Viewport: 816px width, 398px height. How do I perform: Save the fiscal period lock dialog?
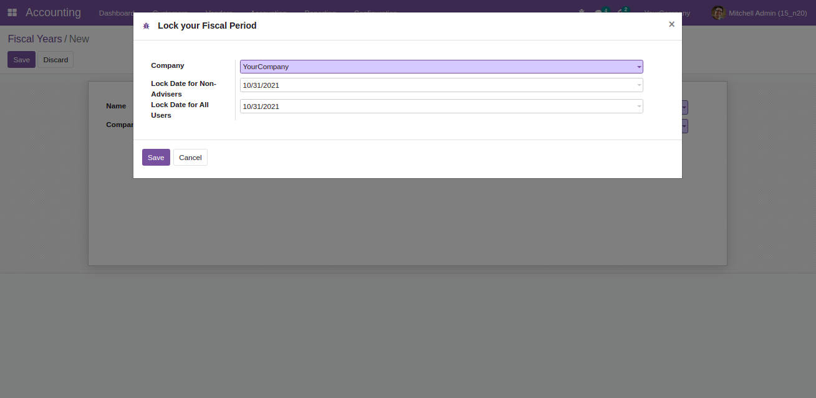[x=156, y=158]
